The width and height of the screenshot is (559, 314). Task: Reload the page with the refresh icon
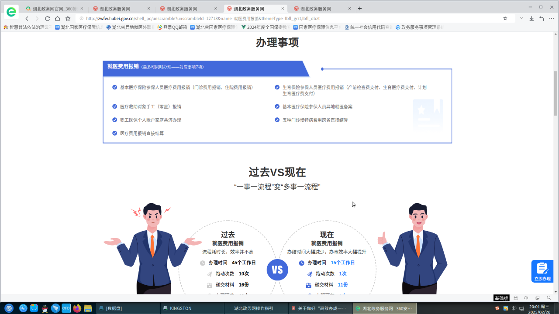tap(47, 19)
